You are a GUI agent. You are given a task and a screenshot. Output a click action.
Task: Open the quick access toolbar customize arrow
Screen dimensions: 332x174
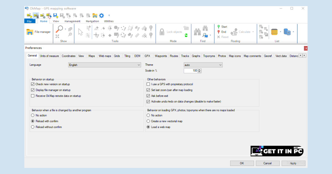pyautogui.click(x=109, y=16)
